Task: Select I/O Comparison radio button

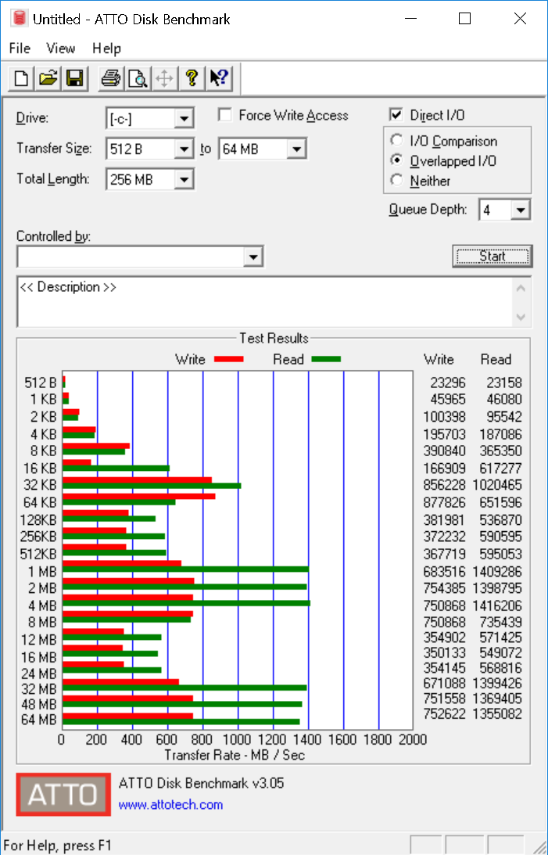Action: (x=396, y=141)
